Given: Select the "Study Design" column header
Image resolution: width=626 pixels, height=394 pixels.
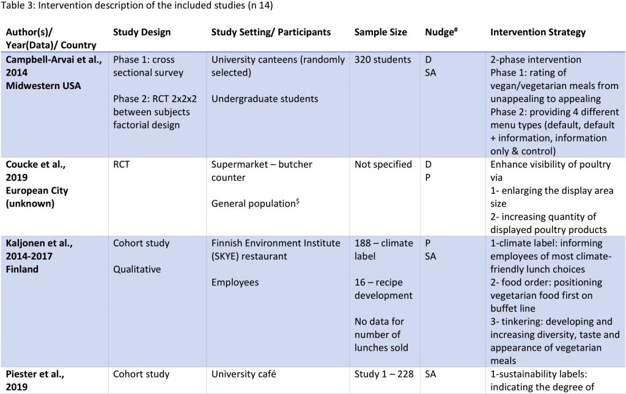Looking at the screenshot, I should 142,32.
